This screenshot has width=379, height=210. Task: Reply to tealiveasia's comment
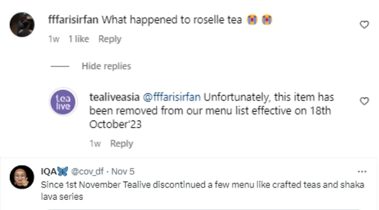[122, 143]
